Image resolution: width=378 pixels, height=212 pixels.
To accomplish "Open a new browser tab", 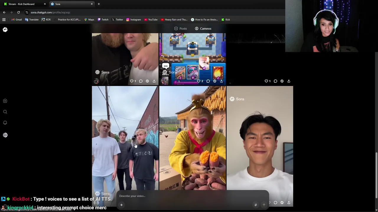I will click(x=99, y=4).
